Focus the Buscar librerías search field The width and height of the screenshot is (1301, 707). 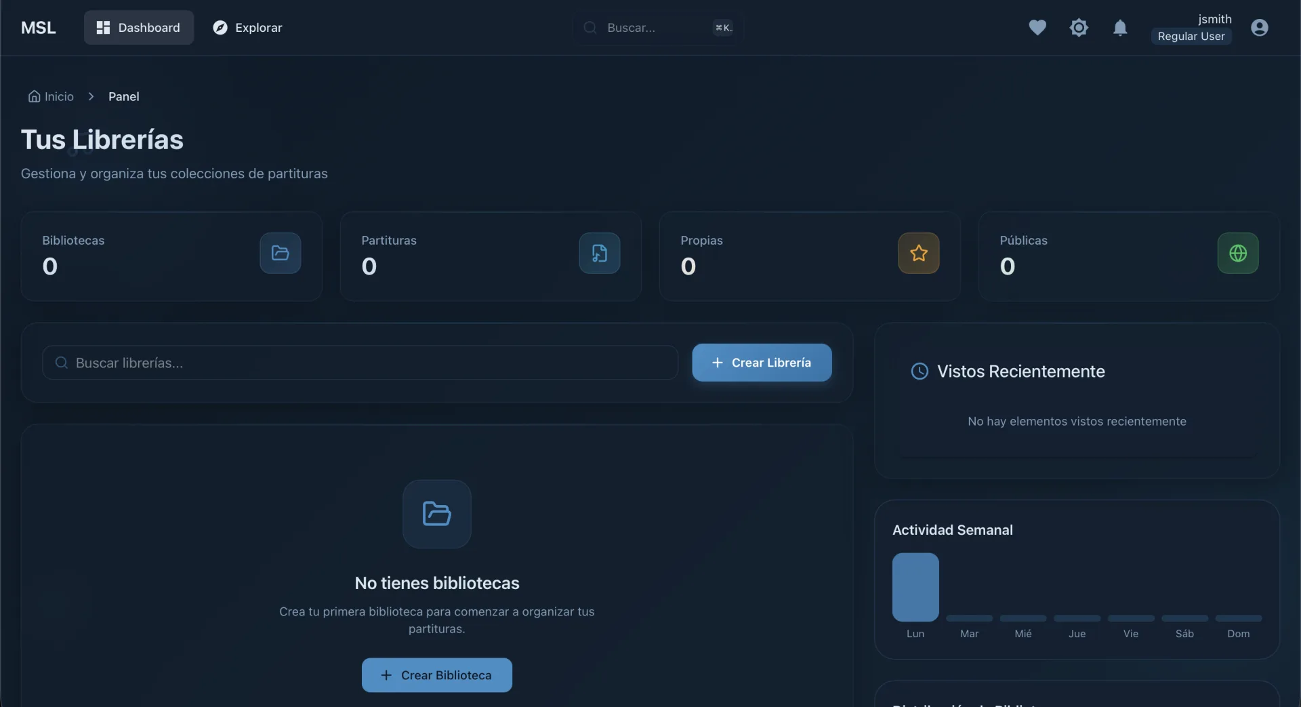[x=360, y=363]
